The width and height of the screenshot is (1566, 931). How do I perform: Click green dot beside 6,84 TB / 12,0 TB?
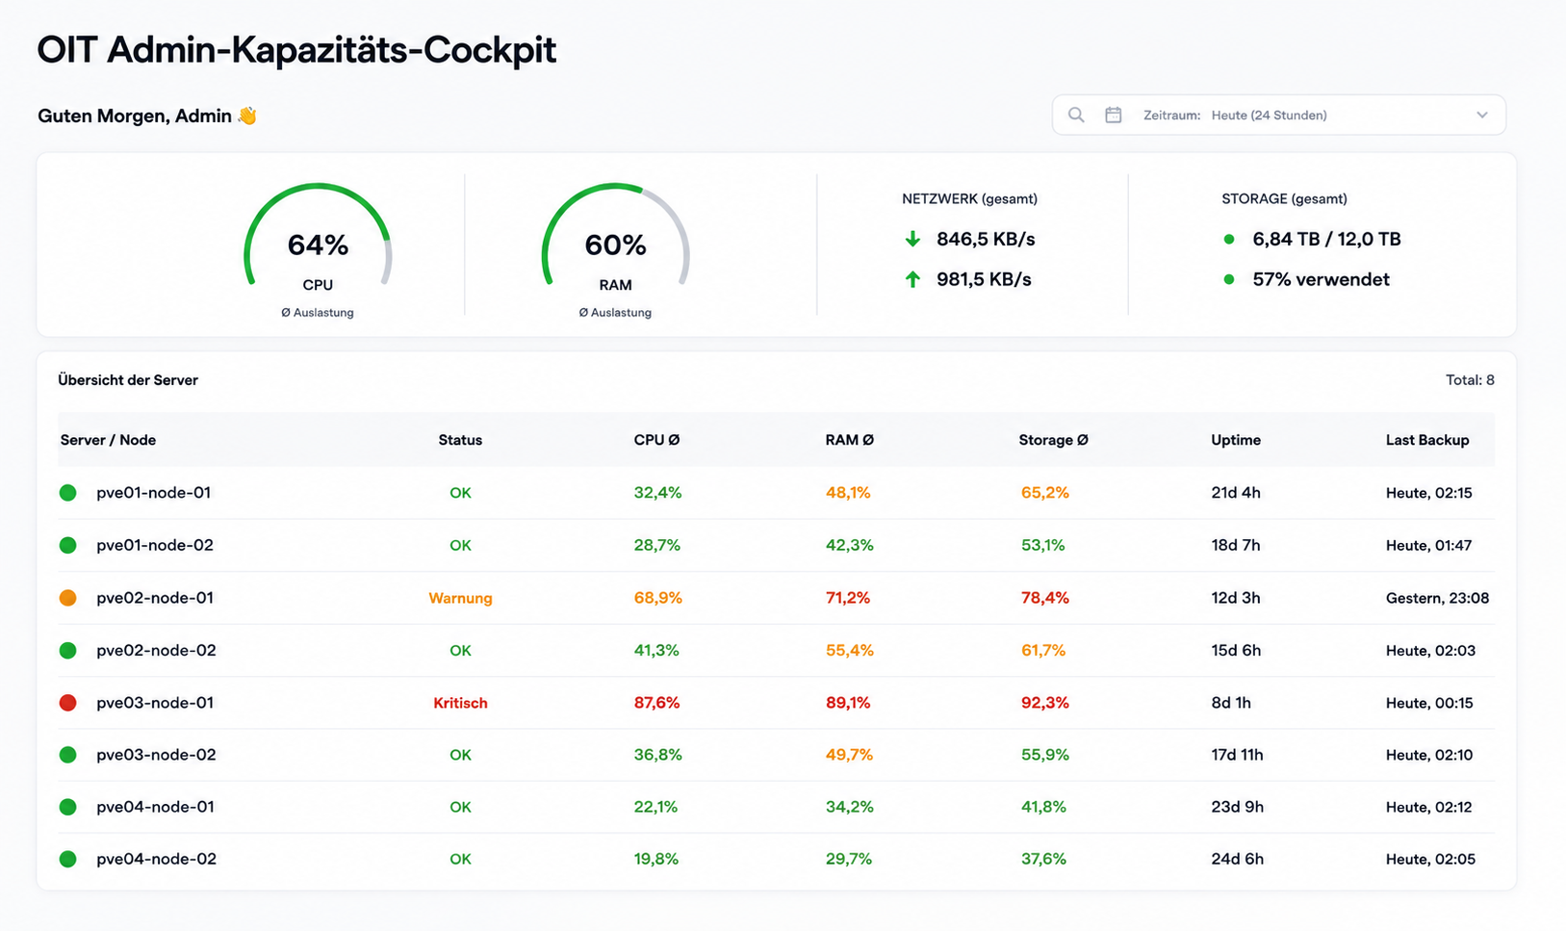[x=1229, y=239]
